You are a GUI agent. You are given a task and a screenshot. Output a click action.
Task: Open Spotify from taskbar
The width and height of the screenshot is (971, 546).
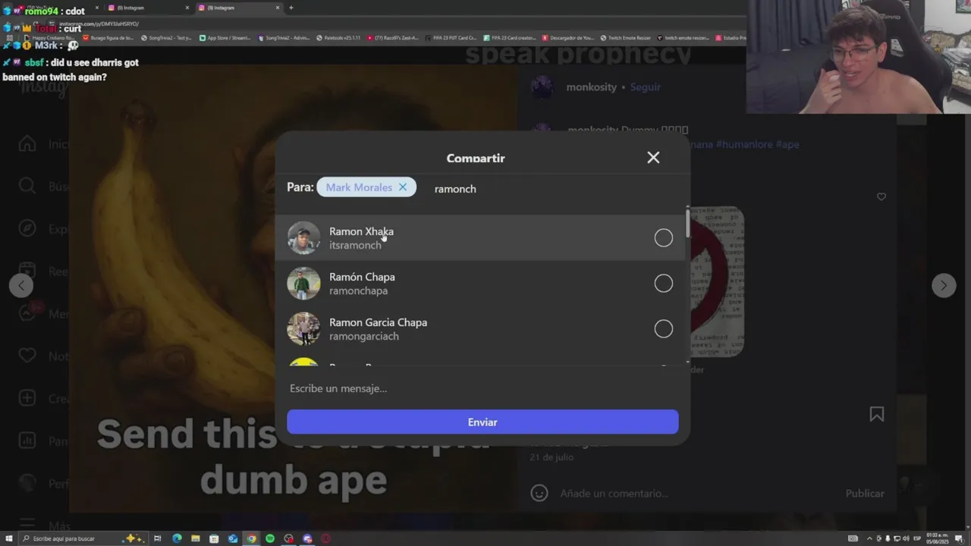pyautogui.click(x=270, y=538)
